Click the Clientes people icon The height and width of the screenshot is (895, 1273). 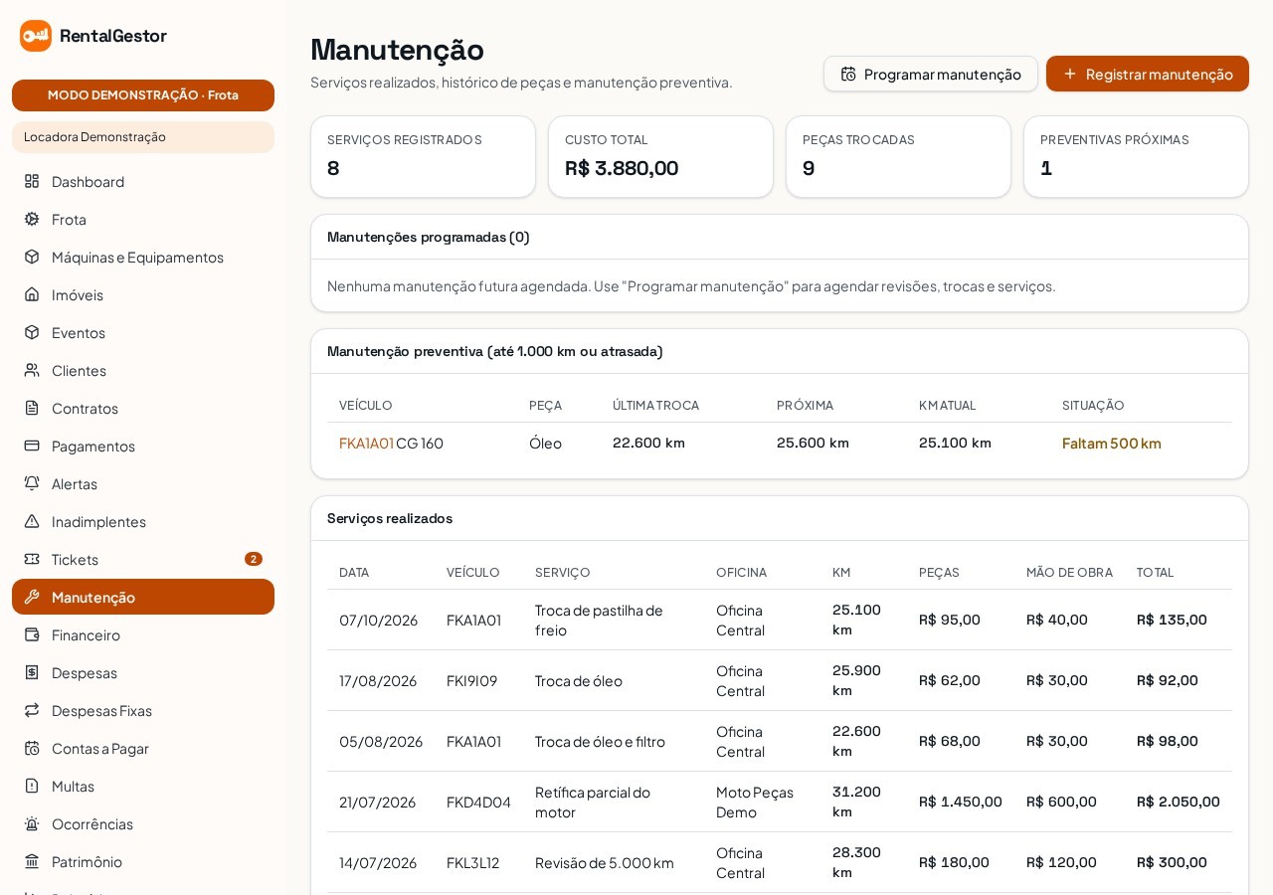coord(32,370)
